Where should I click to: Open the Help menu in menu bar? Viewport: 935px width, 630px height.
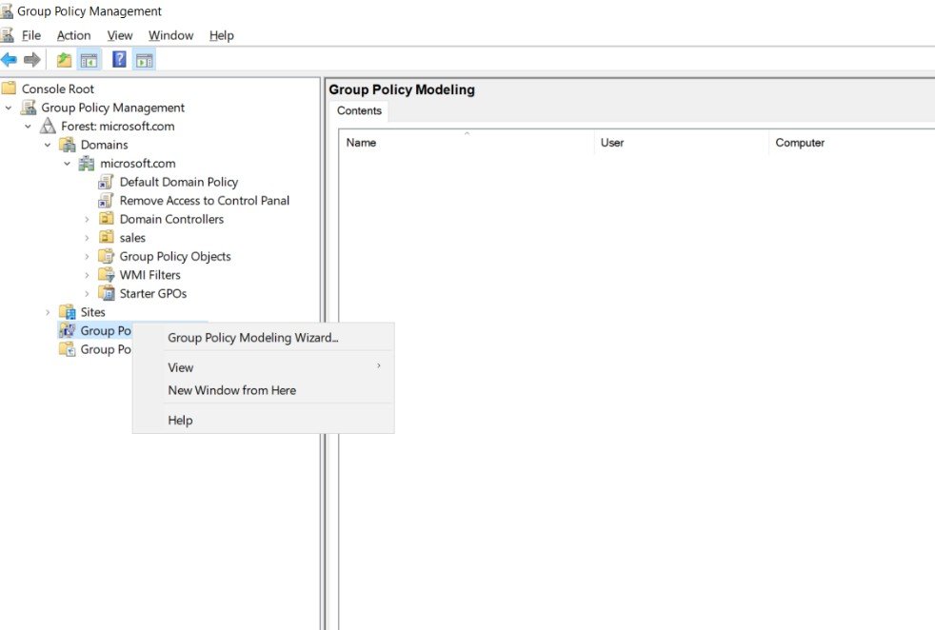pyautogui.click(x=222, y=35)
